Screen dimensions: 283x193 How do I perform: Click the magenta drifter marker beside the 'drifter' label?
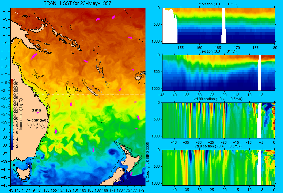coord(38,113)
